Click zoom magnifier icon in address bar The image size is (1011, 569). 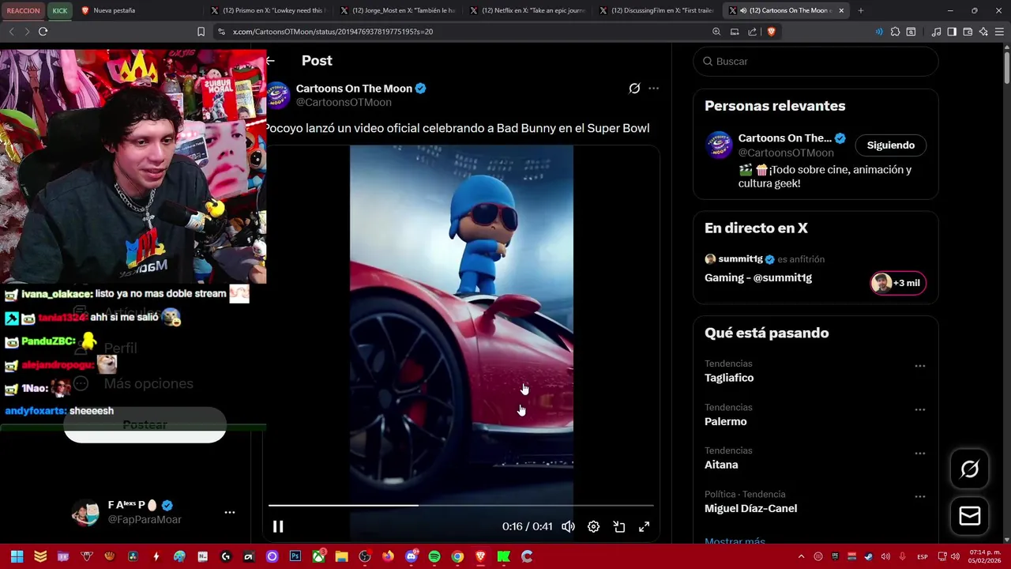716,32
